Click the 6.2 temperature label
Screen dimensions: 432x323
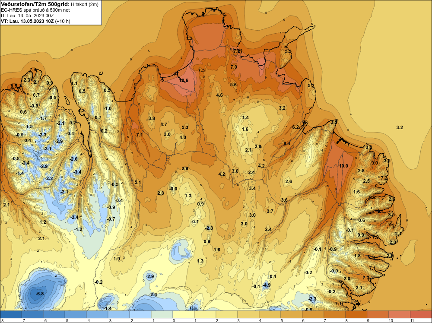[x=295, y=127]
